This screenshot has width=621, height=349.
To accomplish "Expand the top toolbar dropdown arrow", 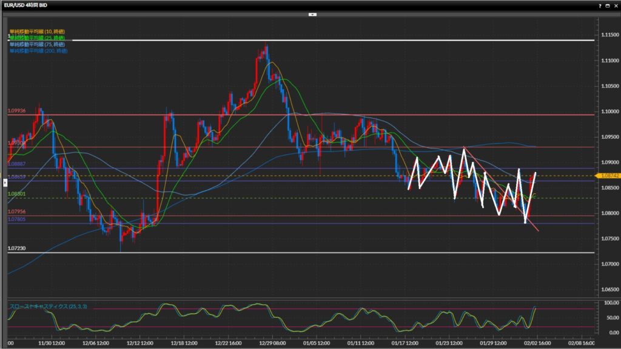I will pyautogui.click(x=312, y=13).
